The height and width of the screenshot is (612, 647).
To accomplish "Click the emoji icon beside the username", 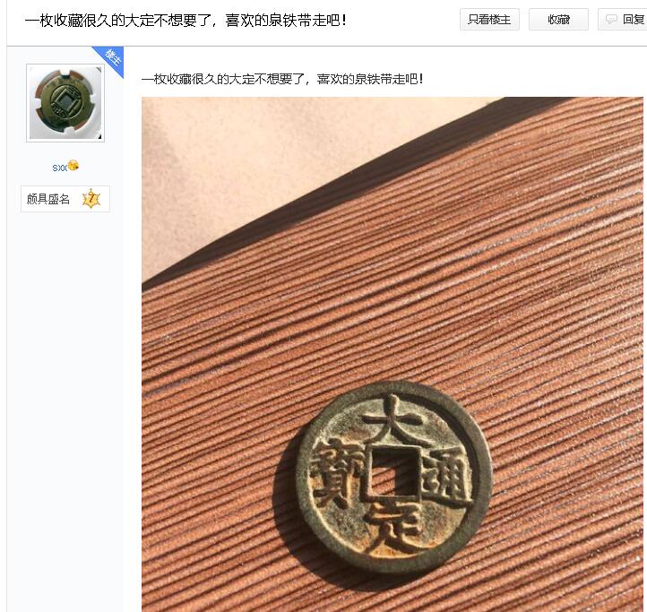I will [73, 166].
